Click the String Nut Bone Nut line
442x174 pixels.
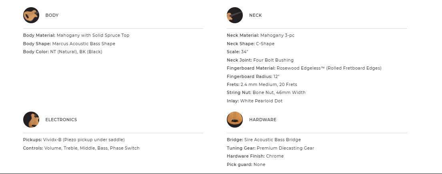point(266,92)
